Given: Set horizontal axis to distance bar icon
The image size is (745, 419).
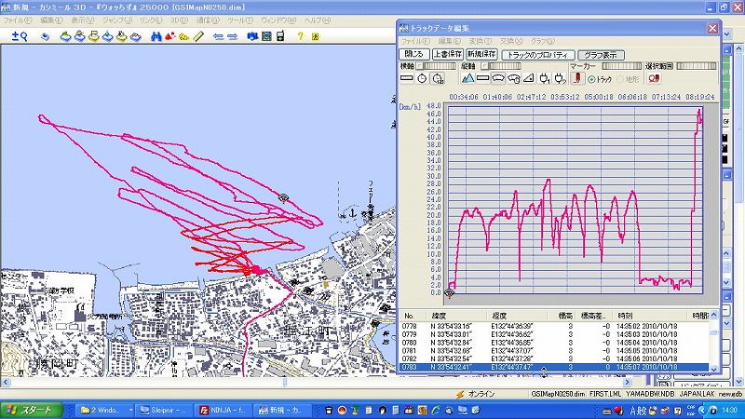Looking at the screenshot, I should (x=407, y=78).
